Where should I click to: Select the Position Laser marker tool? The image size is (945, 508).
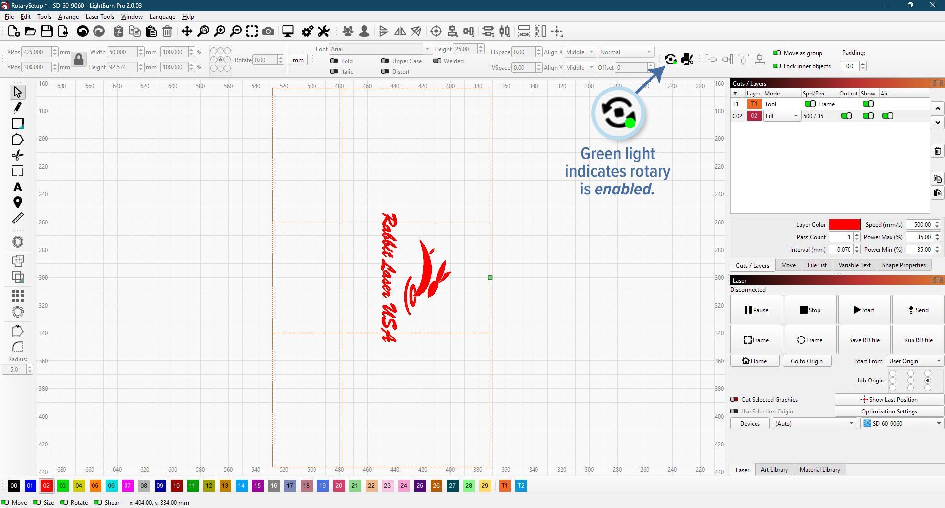tap(18, 202)
